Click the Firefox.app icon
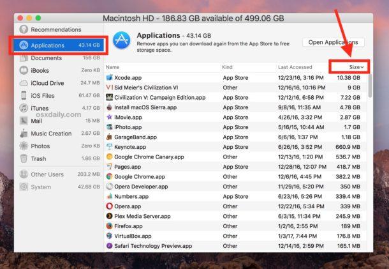This screenshot has width=389, height=269. point(110,226)
